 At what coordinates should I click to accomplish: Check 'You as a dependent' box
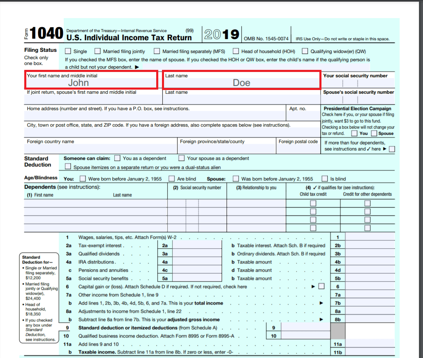(x=118, y=158)
